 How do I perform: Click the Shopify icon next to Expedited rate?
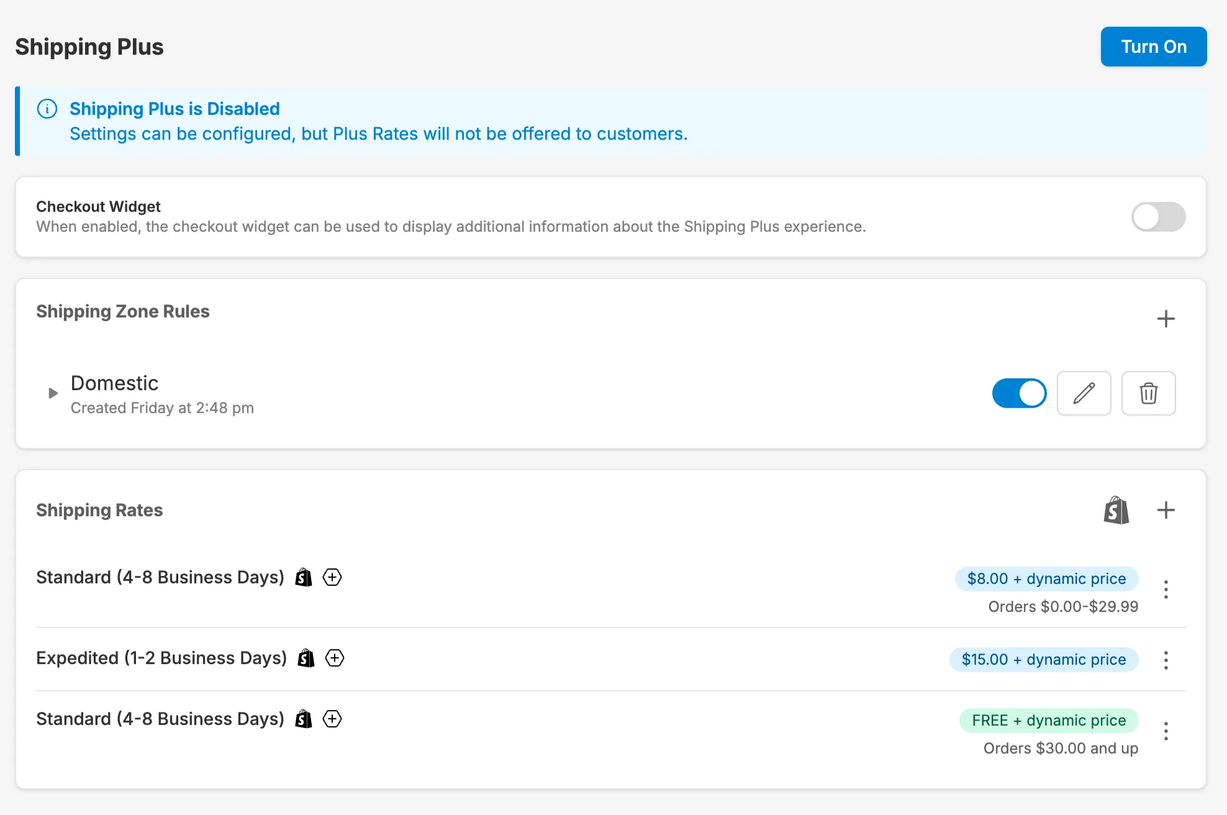(306, 658)
